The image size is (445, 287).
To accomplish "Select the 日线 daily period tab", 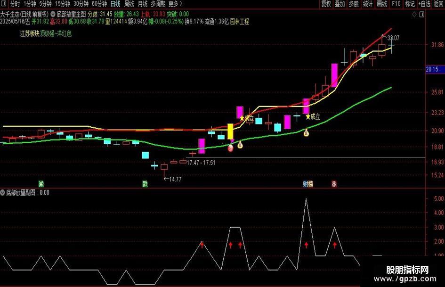I will coord(115,4).
